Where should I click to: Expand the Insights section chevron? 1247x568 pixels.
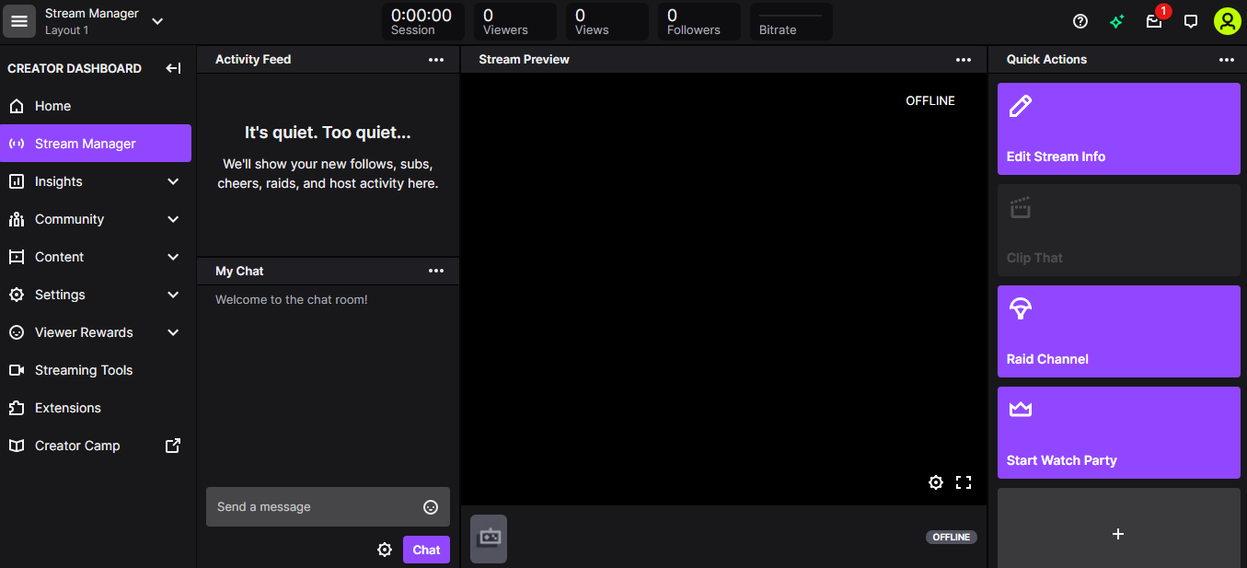(x=173, y=181)
